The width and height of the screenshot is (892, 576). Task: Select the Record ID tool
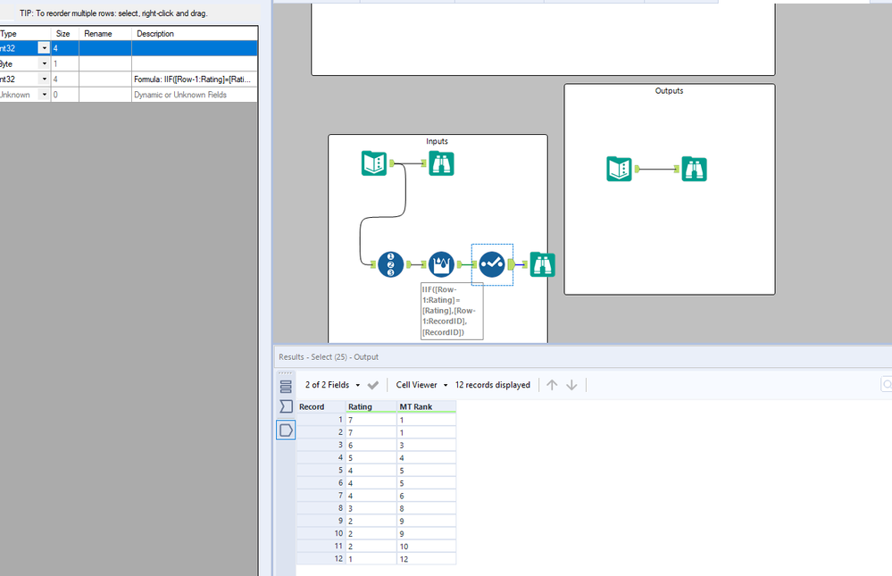pos(391,264)
